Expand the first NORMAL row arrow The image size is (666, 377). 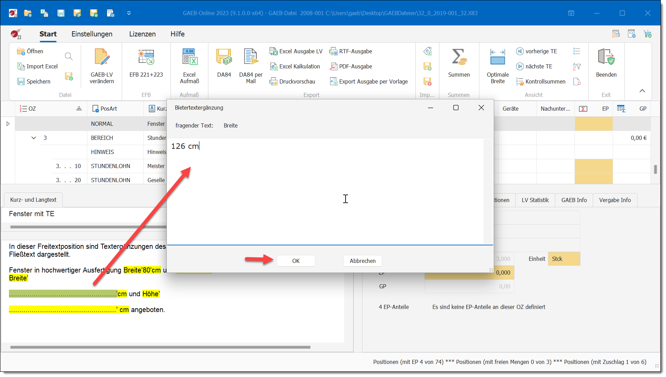(x=8, y=124)
